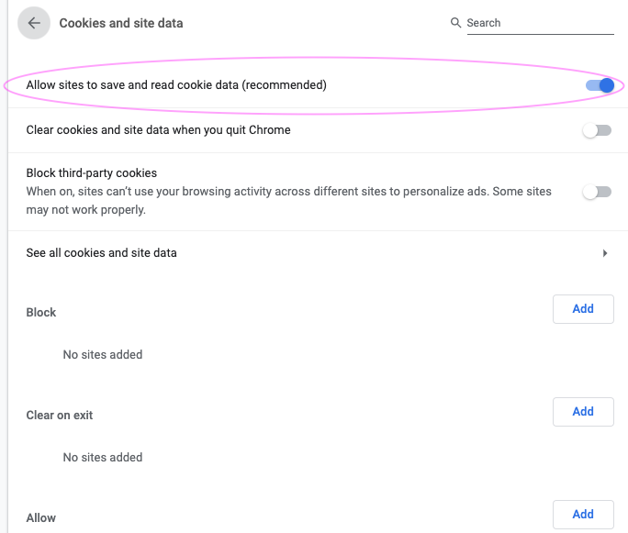Click the Block third-party cookies label

tap(92, 172)
